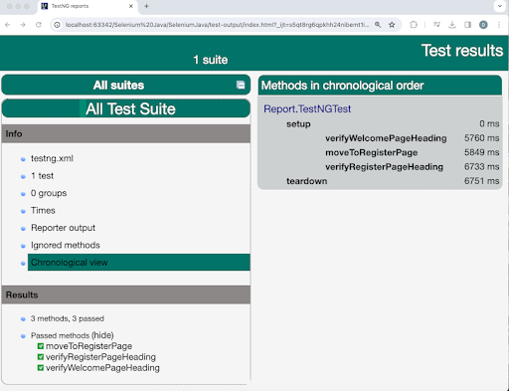Click the green check icon beside moveToRegisterPage

[41, 346]
